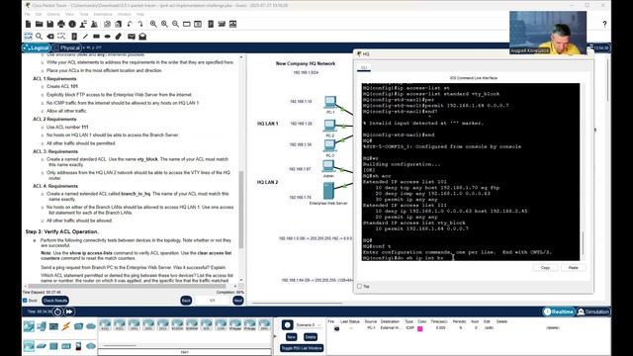633x356 pixels.
Task: Open the Extensions menu
Action: [103, 14]
